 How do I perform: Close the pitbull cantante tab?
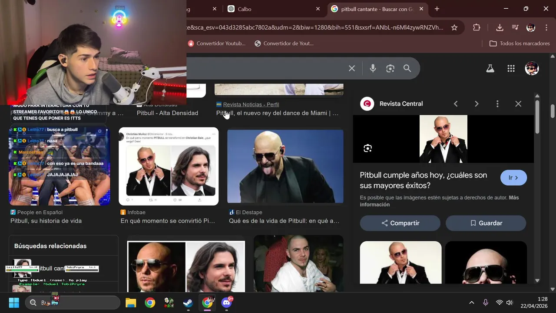coord(421,9)
